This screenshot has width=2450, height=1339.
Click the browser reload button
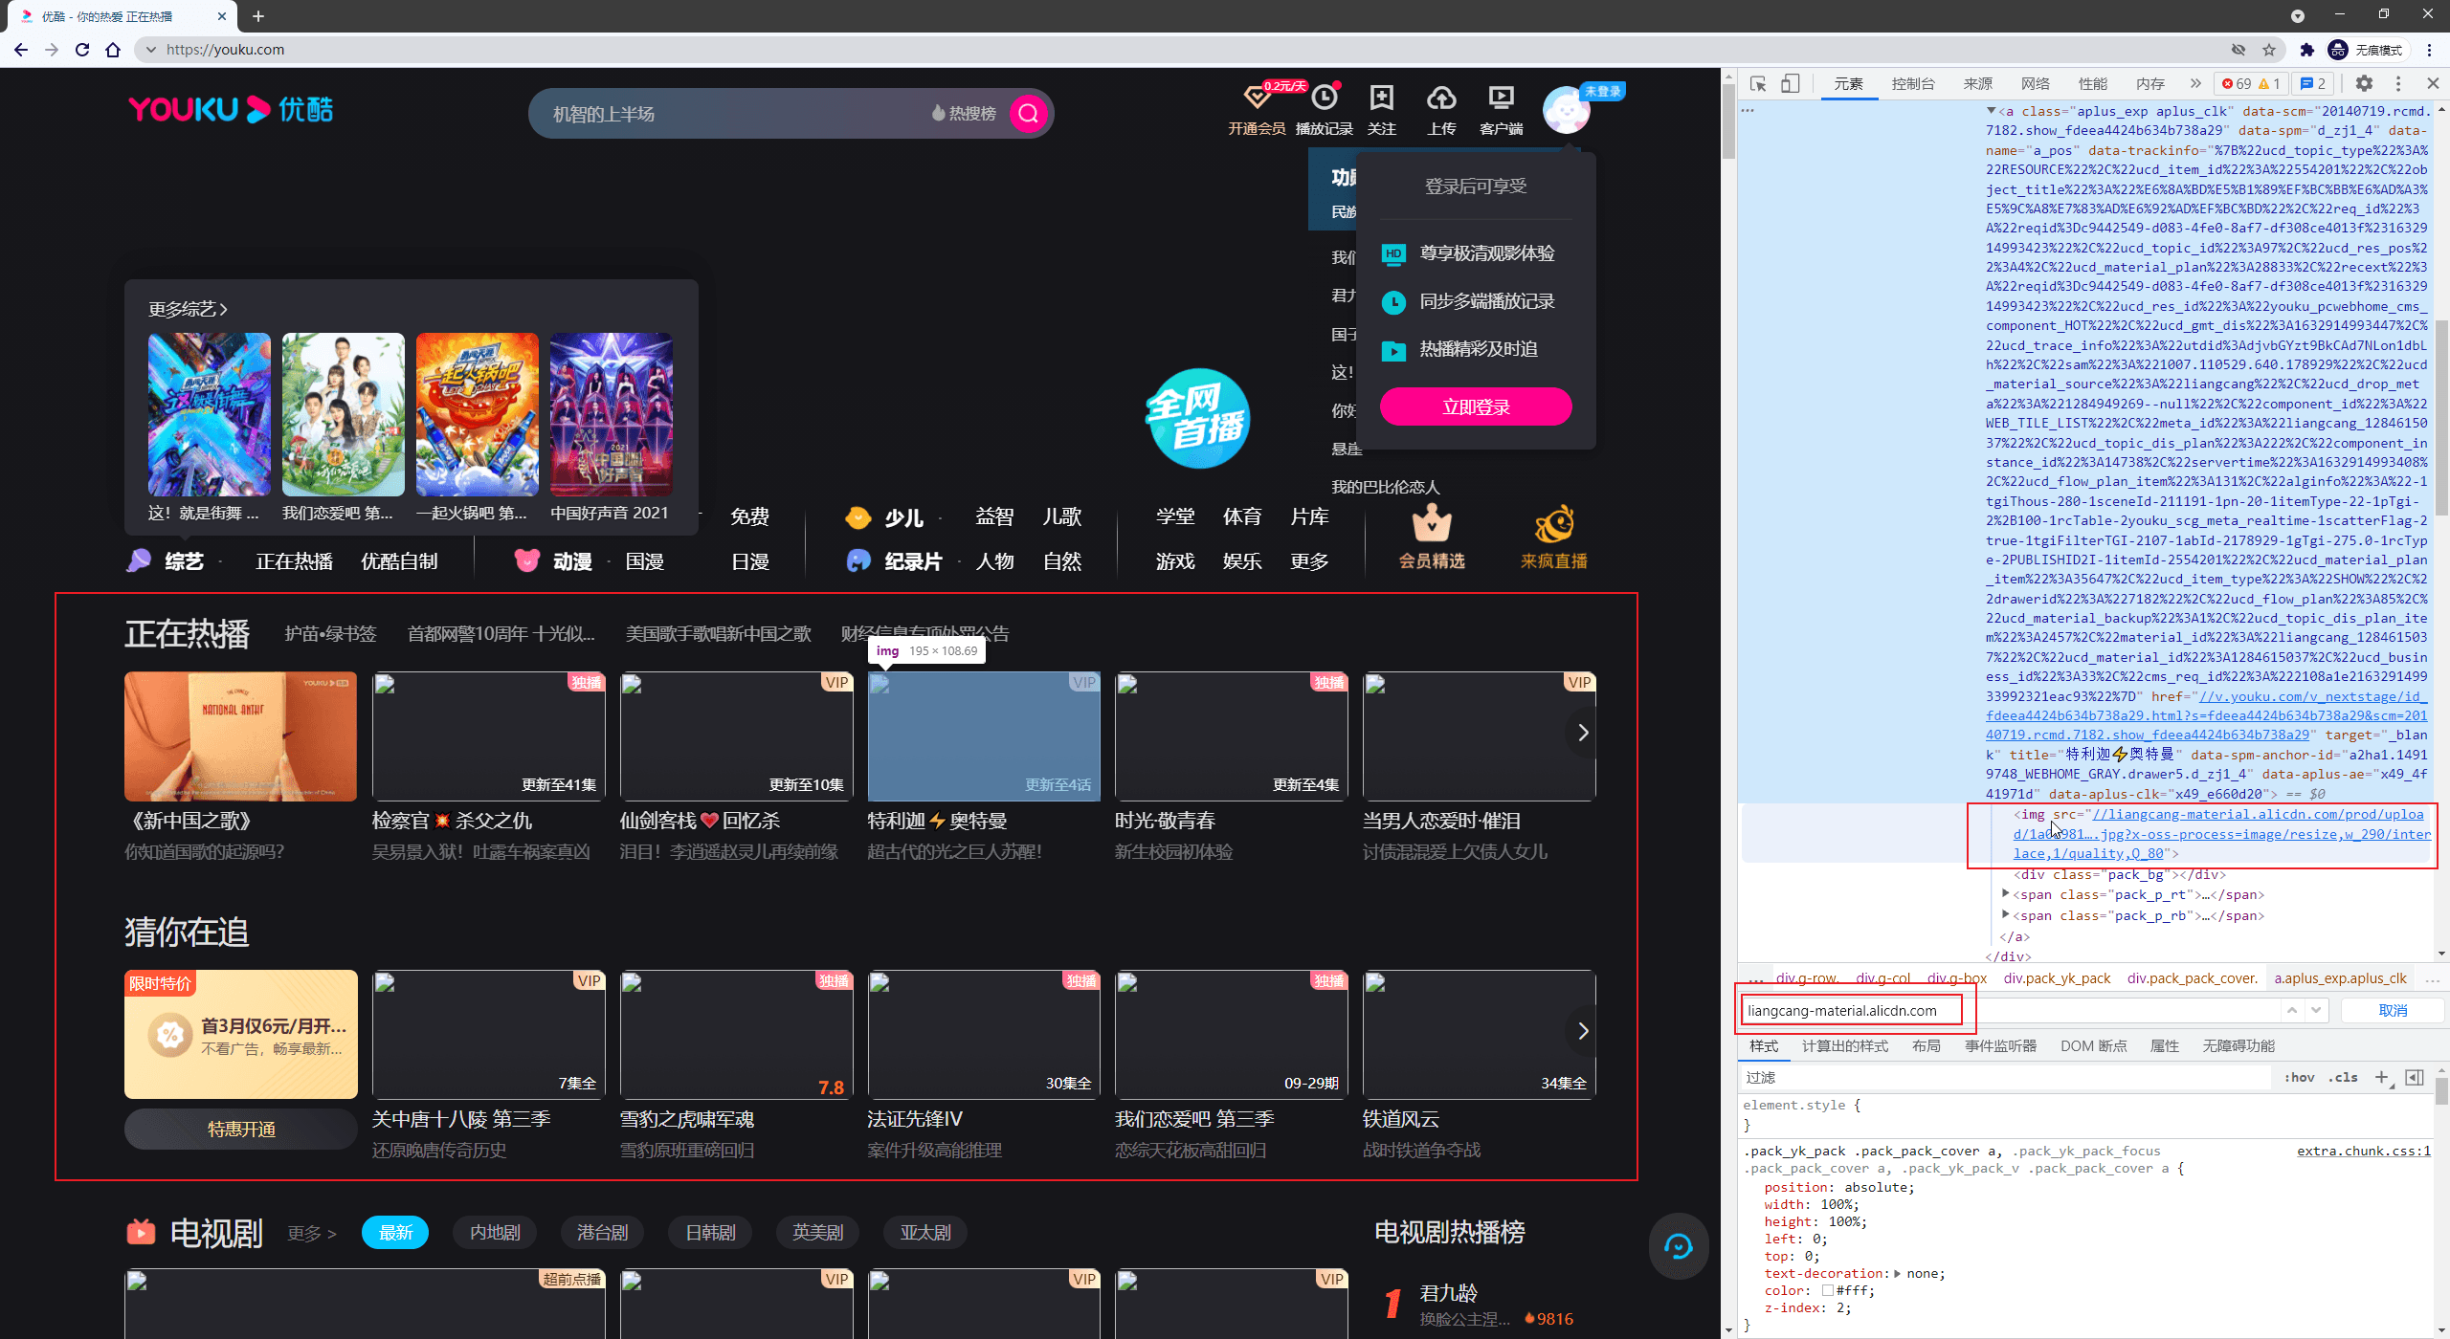click(x=82, y=50)
